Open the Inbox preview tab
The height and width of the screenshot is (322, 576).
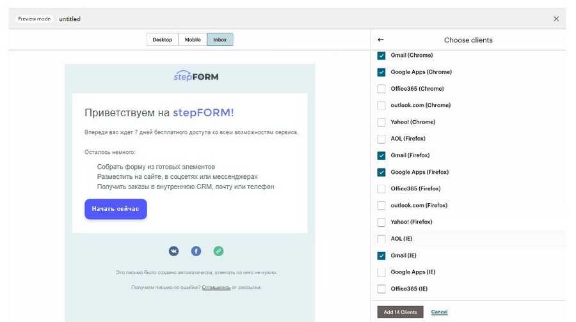(x=220, y=40)
